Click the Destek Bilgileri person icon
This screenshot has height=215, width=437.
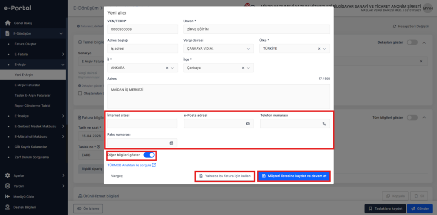(8, 207)
